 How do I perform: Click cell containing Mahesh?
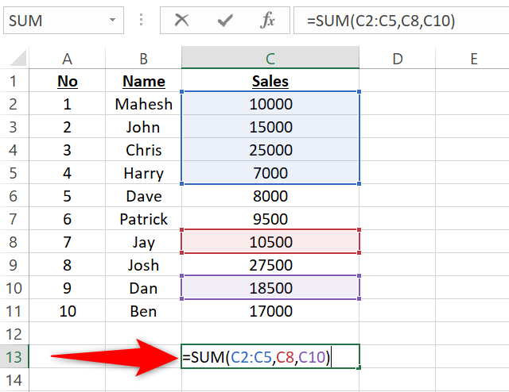point(143,104)
